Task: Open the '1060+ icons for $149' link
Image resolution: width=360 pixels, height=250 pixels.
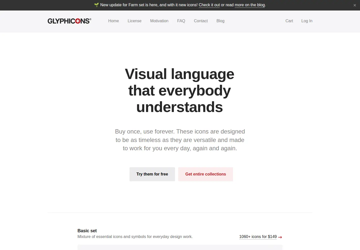Action: pyautogui.click(x=258, y=237)
